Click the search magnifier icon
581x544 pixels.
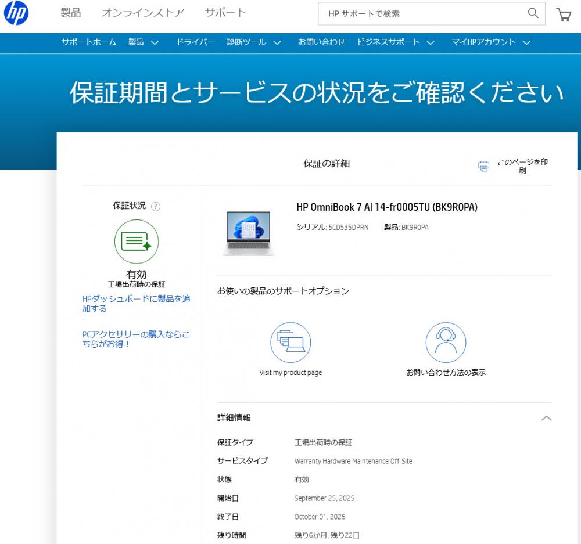(533, 13)
